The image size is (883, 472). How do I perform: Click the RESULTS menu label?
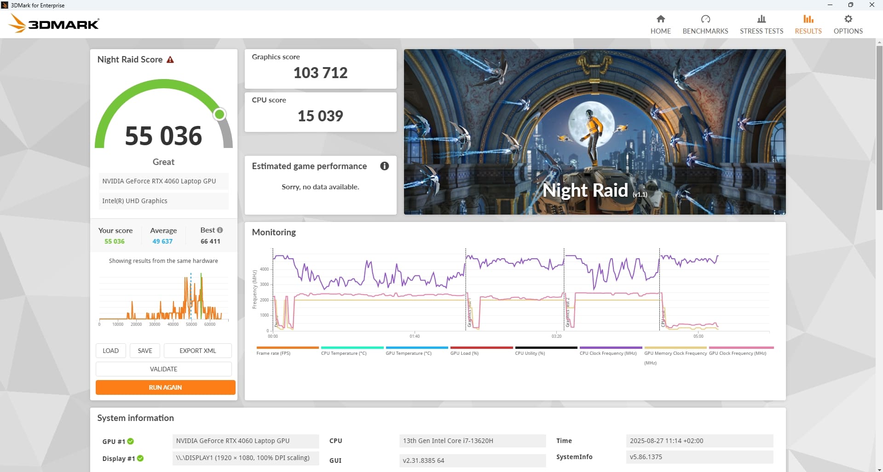point(808,31)
